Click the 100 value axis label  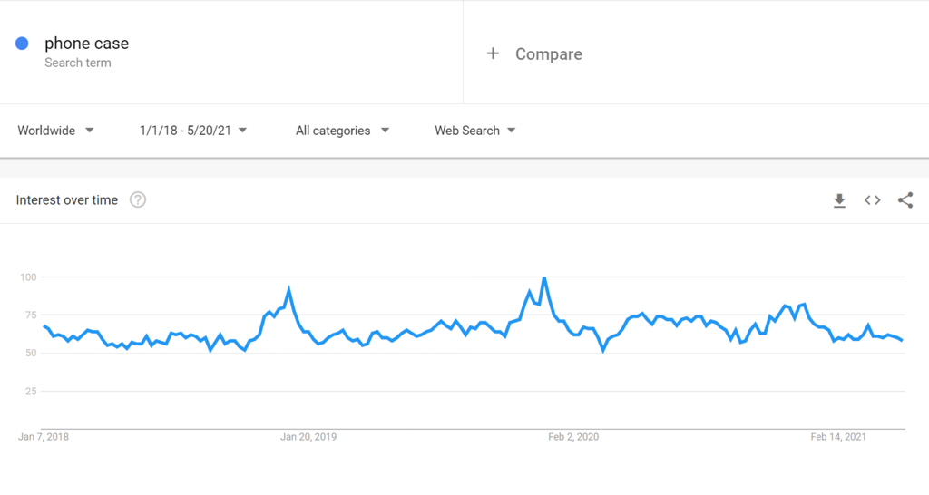coord(27,277)
